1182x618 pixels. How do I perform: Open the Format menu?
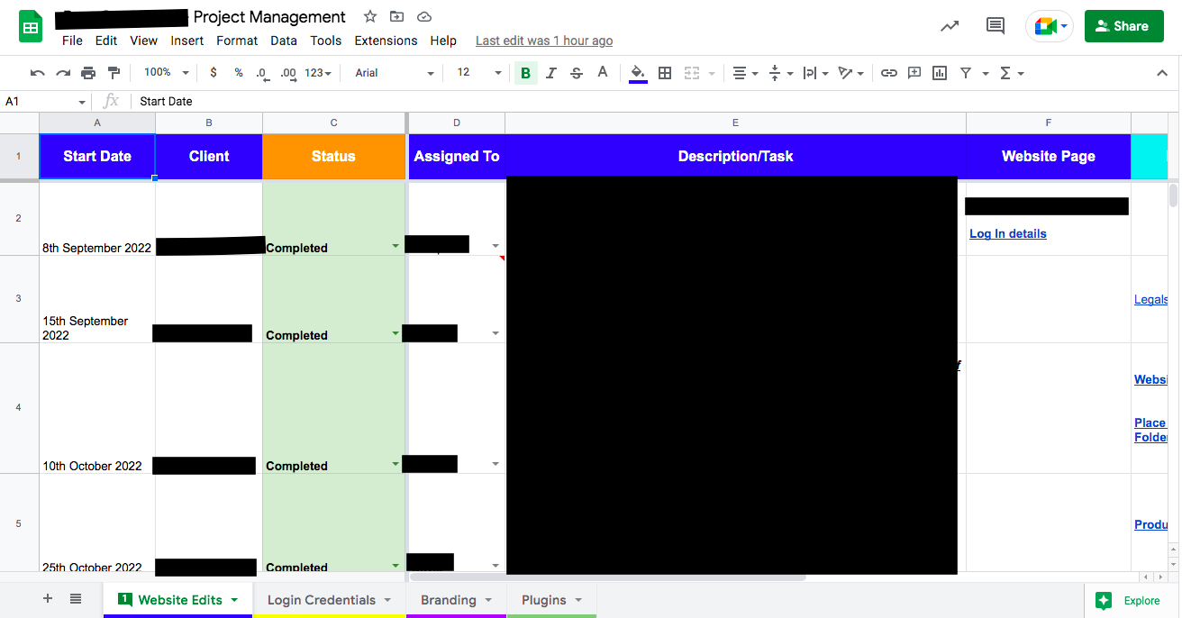(x=237, y=41)
